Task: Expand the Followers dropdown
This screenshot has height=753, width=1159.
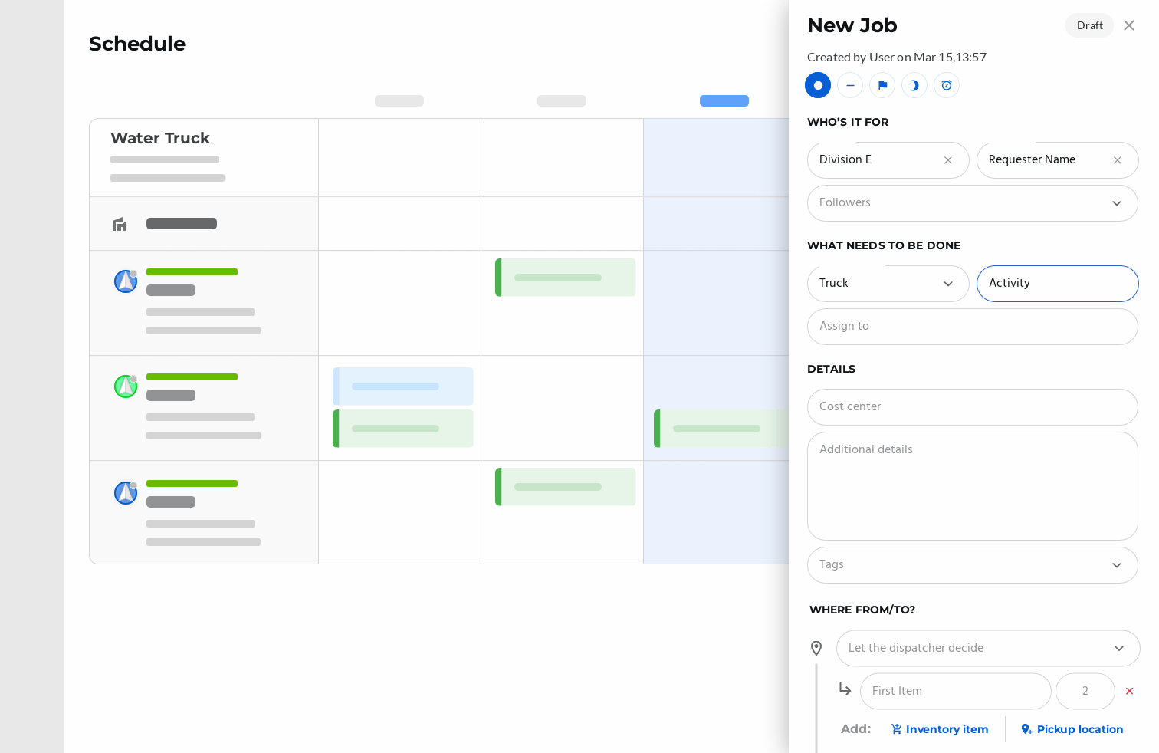Action: point(1117,203)
